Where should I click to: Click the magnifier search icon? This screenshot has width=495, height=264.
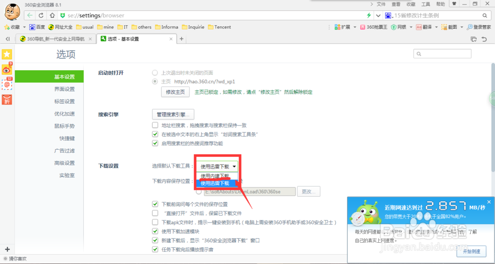point(485,15)
